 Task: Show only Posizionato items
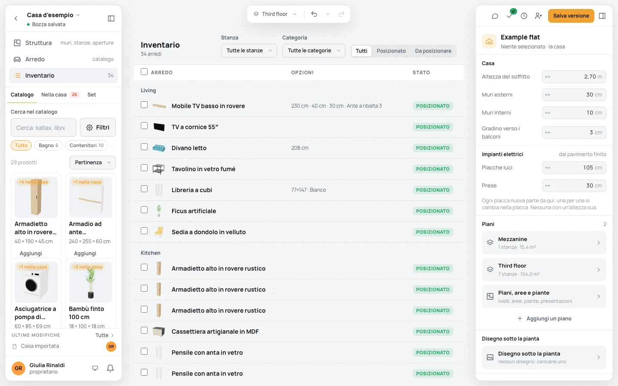pyautogui.click(x=391, y=51)
